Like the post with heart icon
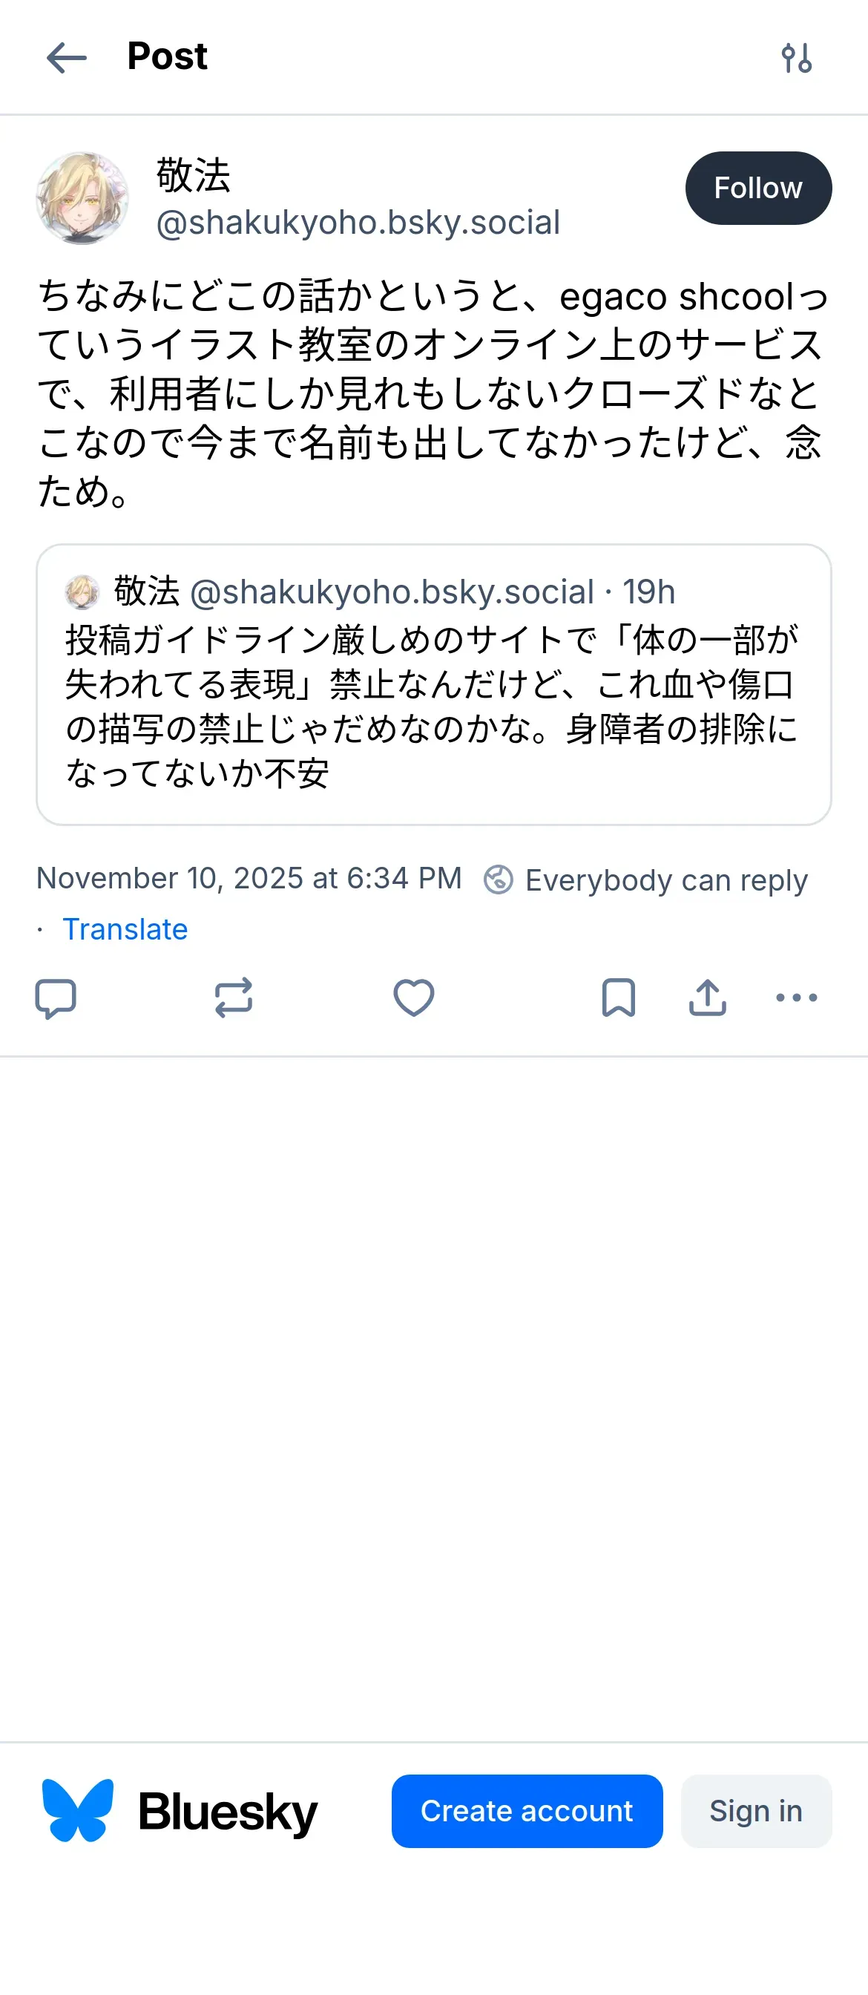The image size is (868, 1995). 413,997
